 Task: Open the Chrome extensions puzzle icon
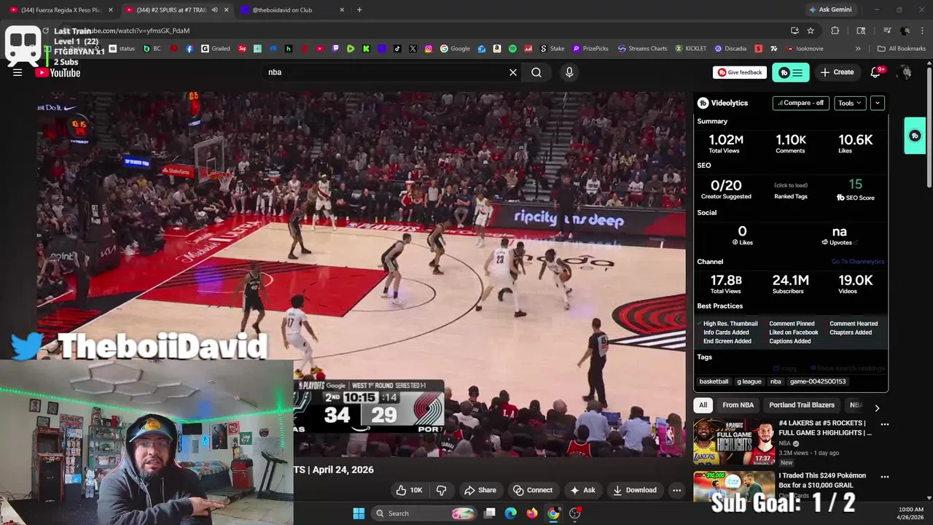835,31
